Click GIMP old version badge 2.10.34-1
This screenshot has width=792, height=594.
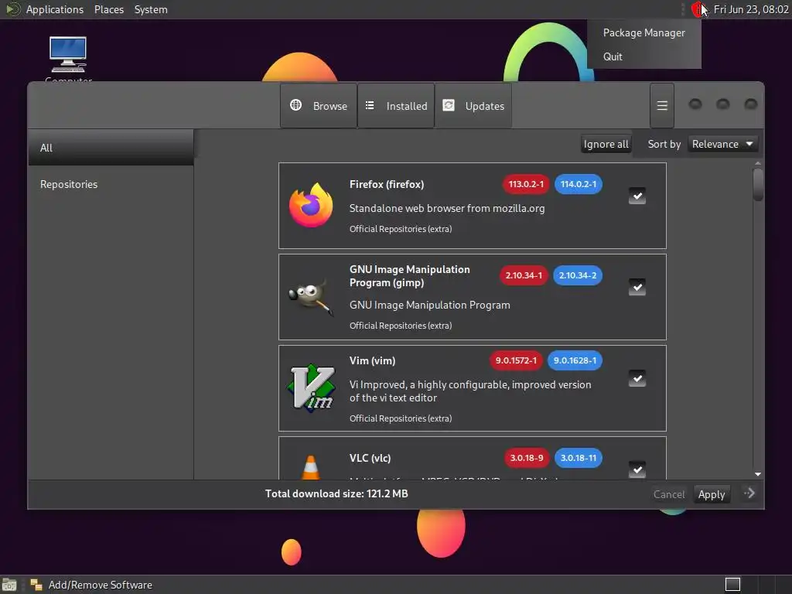pyautogui.click(x=524, y=275)
